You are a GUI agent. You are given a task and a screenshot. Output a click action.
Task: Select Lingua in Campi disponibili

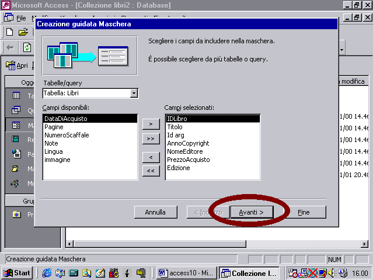click(x=90, y=151)
